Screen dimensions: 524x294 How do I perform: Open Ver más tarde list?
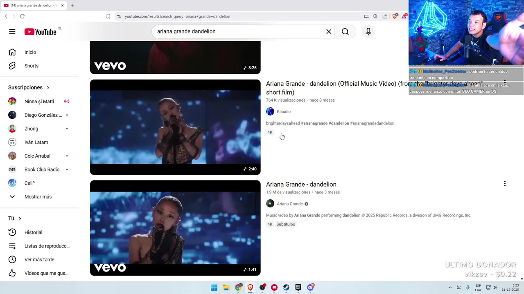pos(39,260)
